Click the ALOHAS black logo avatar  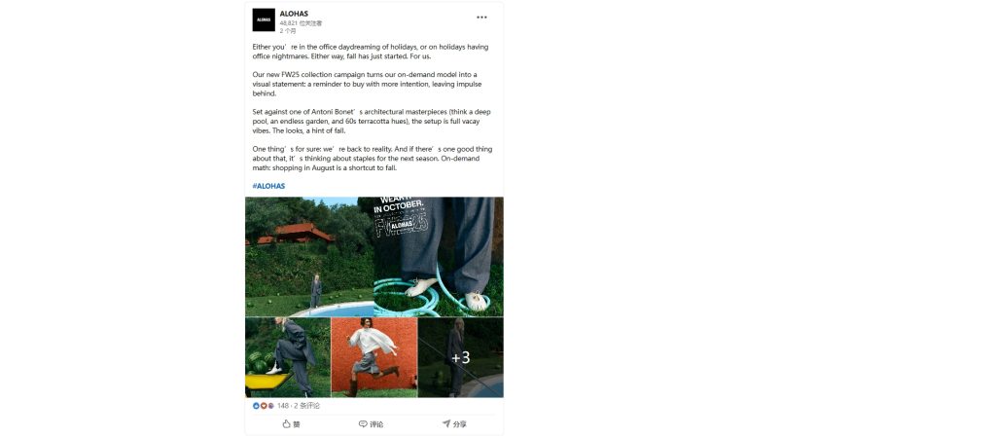click(264, 19)
